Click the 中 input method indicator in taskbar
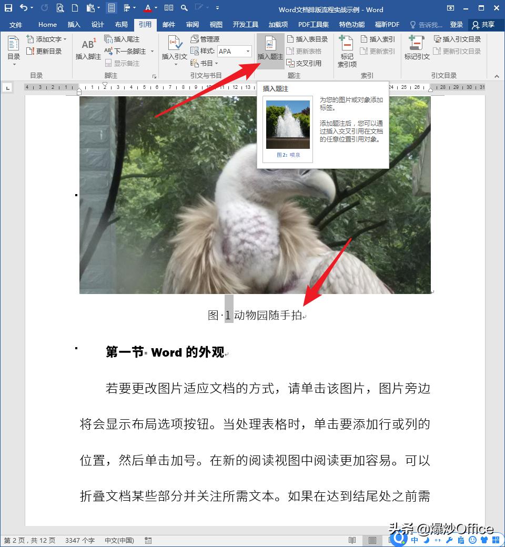 415,540
